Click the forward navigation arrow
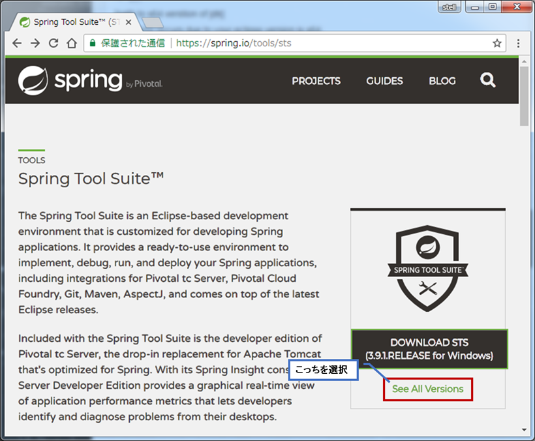The height and width of the screenshot is (441, 535). [35, 43]
